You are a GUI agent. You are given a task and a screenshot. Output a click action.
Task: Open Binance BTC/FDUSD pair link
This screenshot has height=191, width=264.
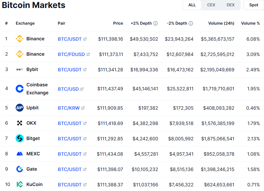(x=71, y=54)
